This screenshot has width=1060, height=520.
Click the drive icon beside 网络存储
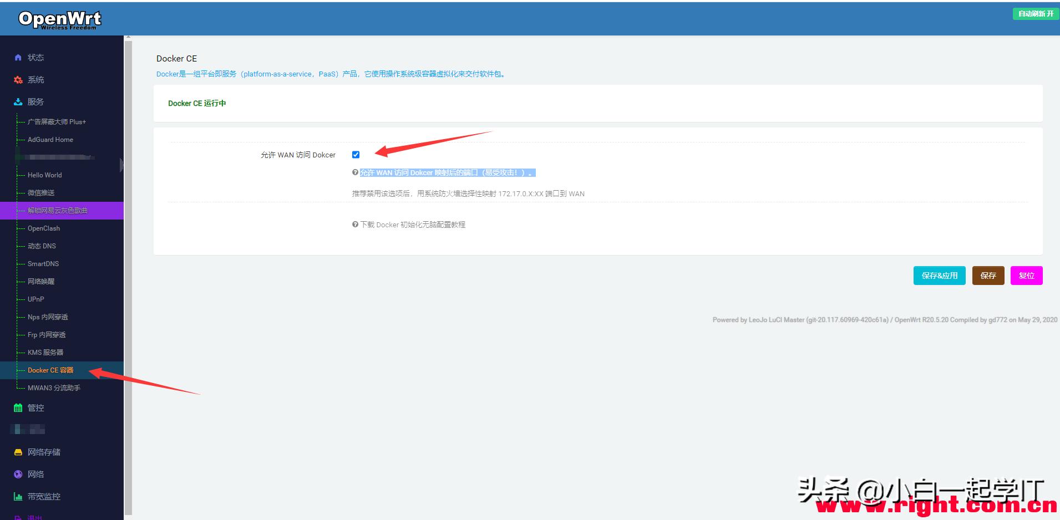pos(18,452)
